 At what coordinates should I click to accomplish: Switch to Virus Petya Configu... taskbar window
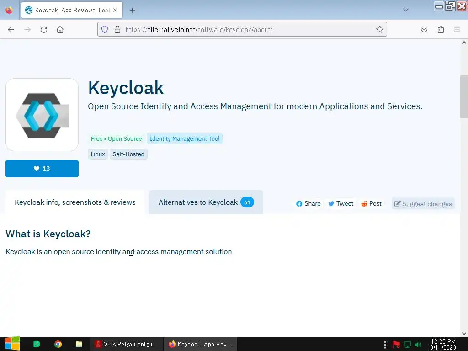coord(127,344)
